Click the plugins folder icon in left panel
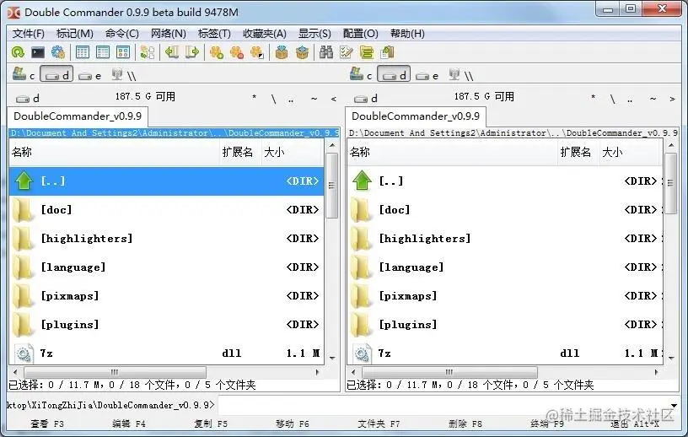688x437 pixels. coord(24,325)
